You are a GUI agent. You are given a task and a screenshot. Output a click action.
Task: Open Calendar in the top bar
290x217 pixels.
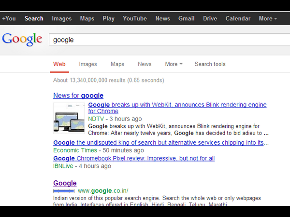point(238,18)
